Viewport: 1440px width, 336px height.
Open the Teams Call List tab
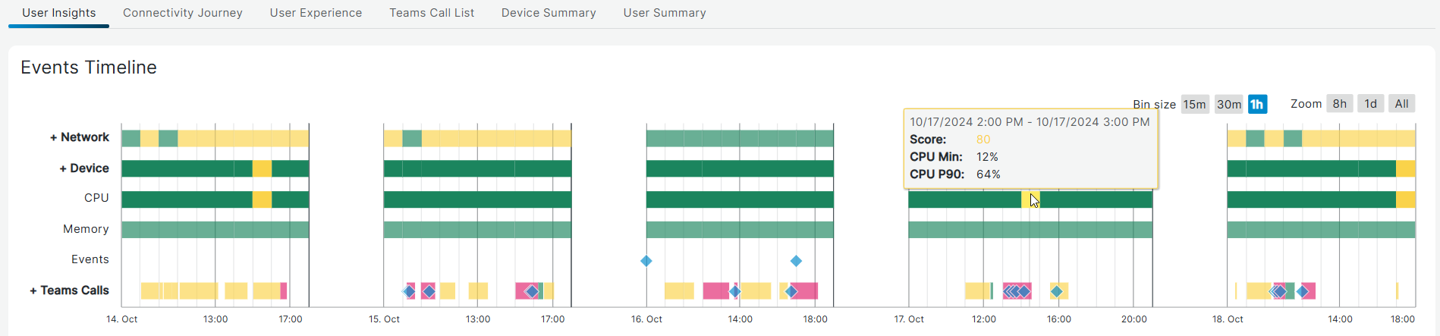click(x=432, y=13)
